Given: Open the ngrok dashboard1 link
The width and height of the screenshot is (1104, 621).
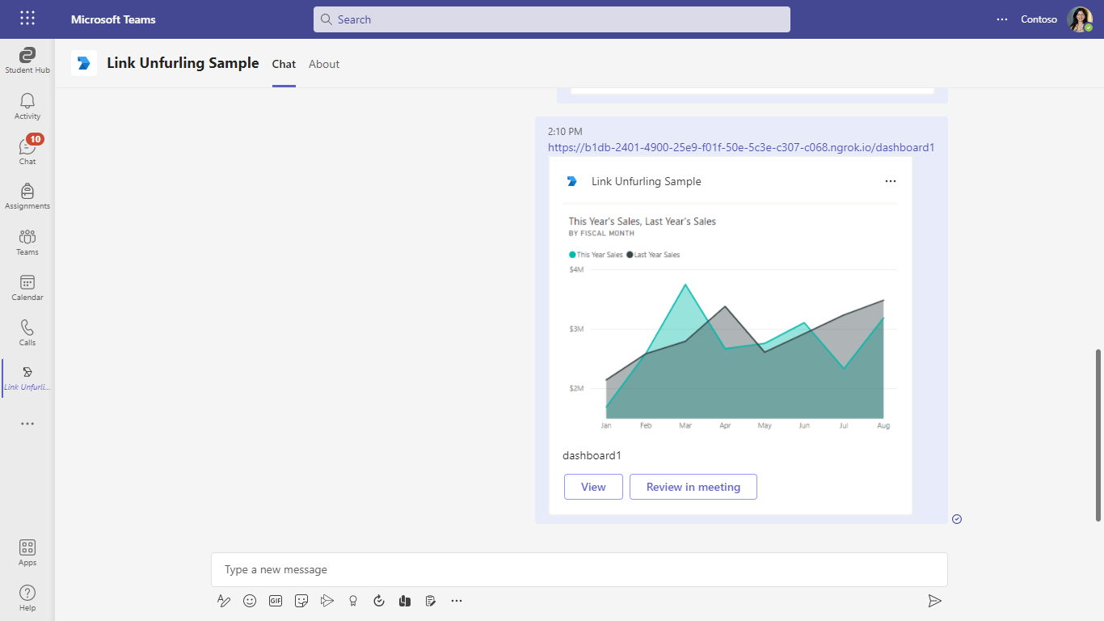Looking at the screenshot, I should (x=741, y=147).
